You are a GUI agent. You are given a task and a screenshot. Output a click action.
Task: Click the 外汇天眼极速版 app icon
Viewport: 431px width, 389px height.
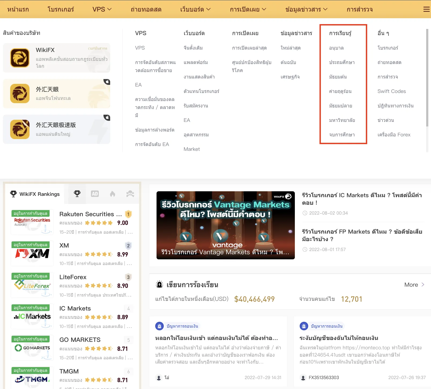(20, 129)
